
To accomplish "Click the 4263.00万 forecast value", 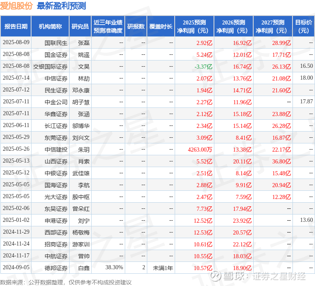I will click(x=200, y=149).
